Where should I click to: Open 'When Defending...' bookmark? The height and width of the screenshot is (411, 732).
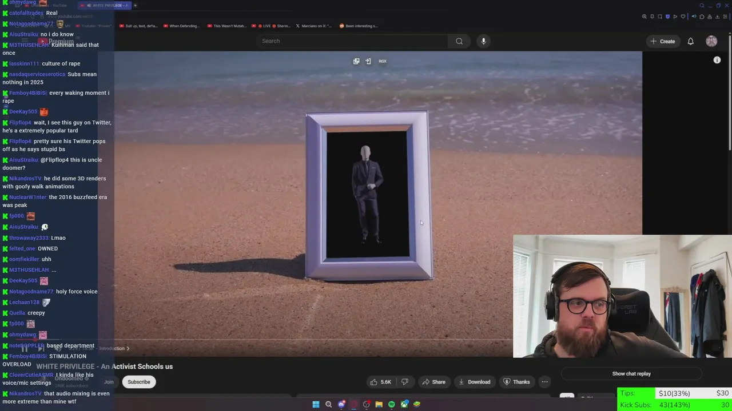pos(181,26)
